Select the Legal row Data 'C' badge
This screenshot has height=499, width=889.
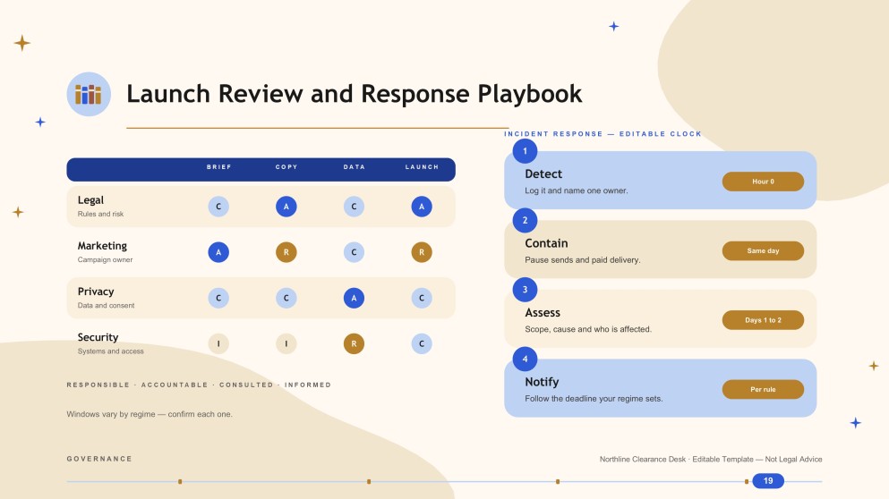[x=354, y=207]
